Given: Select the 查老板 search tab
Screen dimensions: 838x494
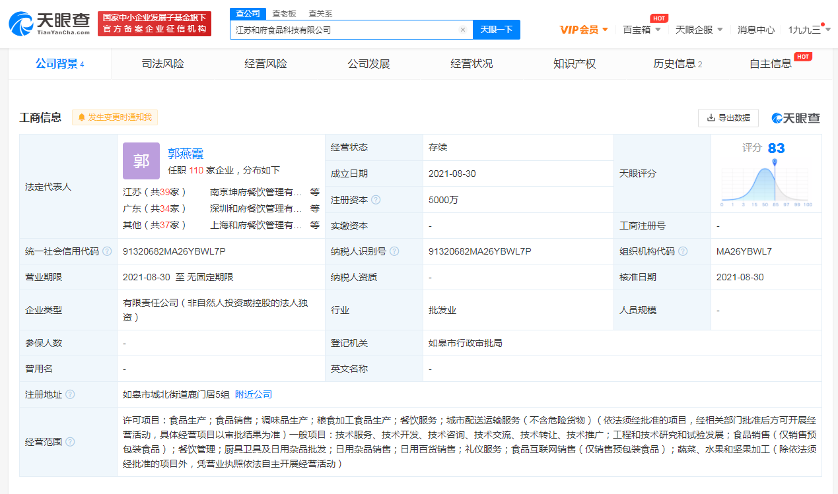Looking at the screenshot, I should coord(284,13).
